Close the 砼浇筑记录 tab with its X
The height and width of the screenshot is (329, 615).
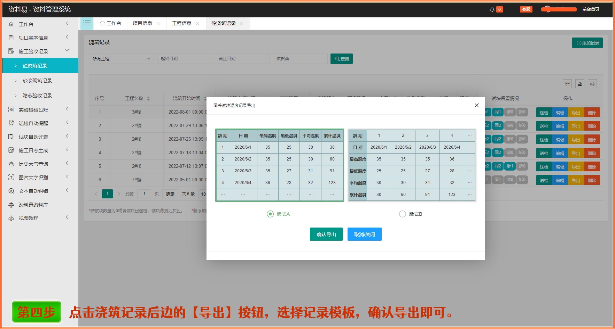click(242, 23)
